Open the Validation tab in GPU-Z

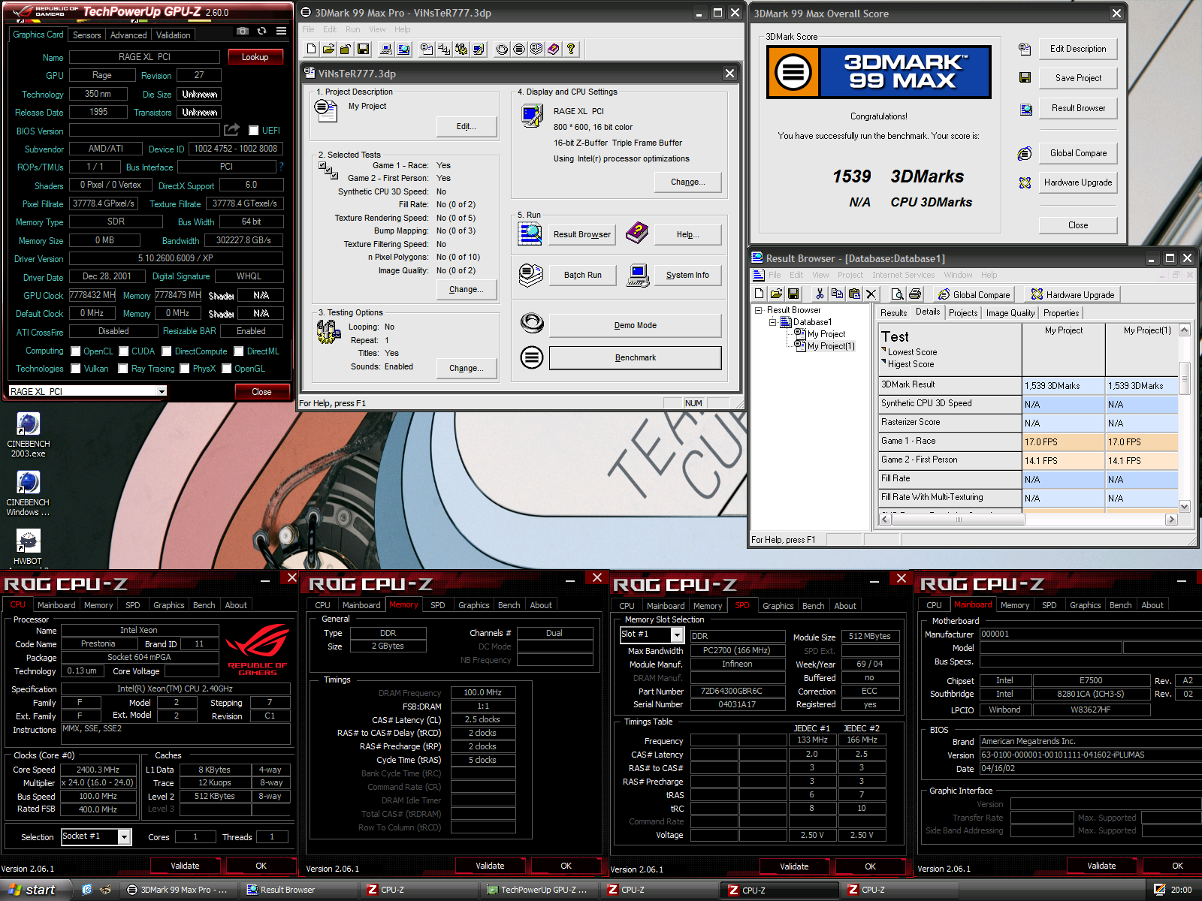174,35
